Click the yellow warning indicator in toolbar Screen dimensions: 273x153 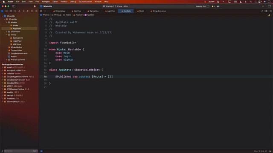[213, 6]
